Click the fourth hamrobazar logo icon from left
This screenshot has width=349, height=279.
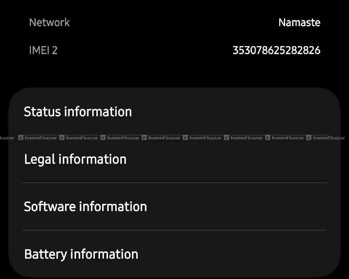click(x=144, y=138)
